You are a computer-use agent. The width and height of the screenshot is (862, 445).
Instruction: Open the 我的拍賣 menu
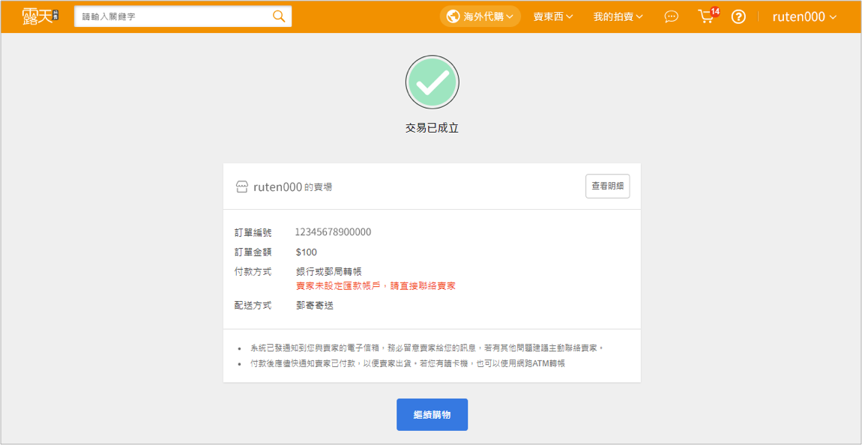coord(618,16)
